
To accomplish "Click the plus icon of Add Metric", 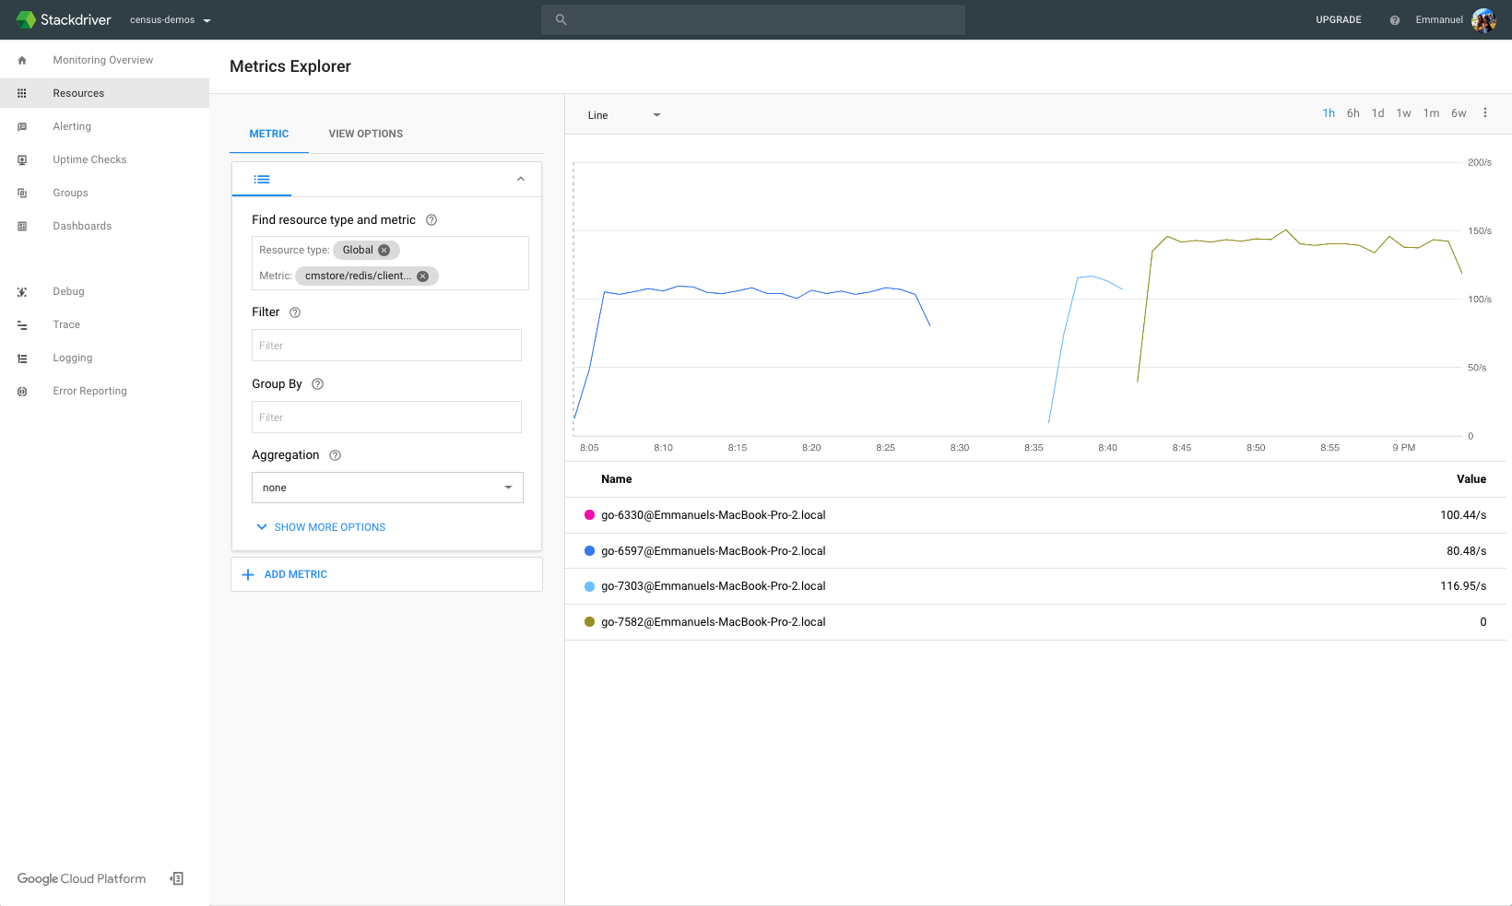I will pos(247,574).
